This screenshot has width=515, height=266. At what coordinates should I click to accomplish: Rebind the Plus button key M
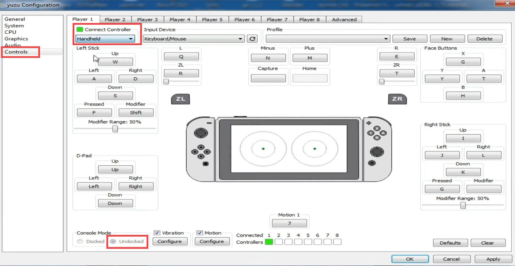point(310,58)
